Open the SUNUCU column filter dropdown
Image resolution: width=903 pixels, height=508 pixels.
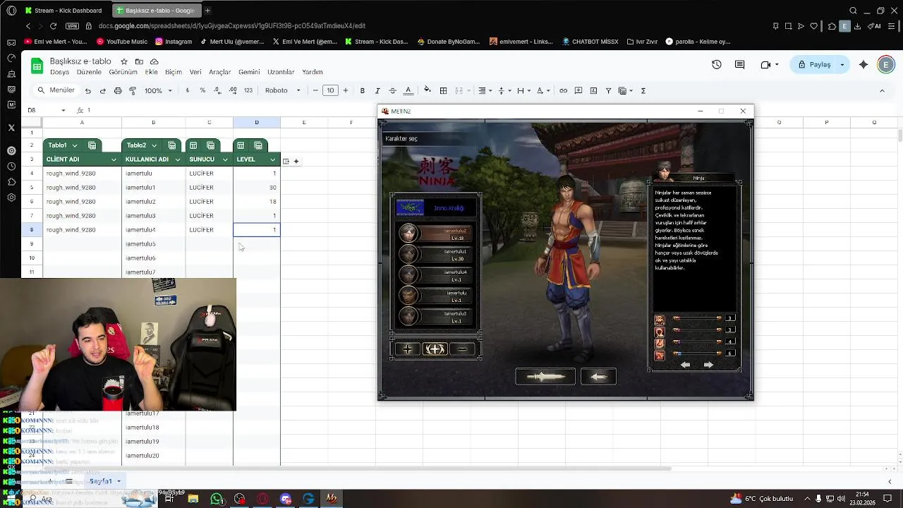[x=225, y=159]
